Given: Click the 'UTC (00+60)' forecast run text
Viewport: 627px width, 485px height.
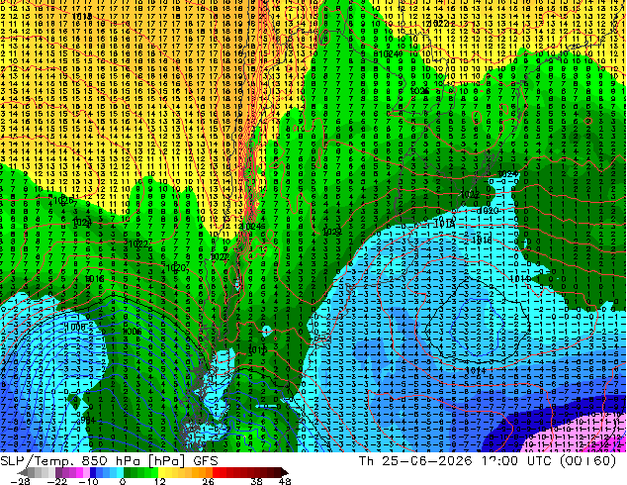Looking at the screenshot, I should coord(572,461).
